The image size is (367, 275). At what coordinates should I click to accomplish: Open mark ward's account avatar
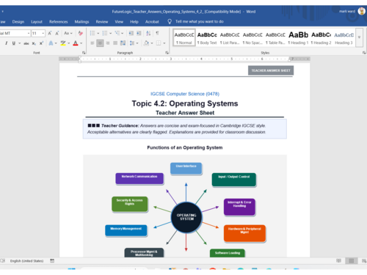click(x=362, y=11)
